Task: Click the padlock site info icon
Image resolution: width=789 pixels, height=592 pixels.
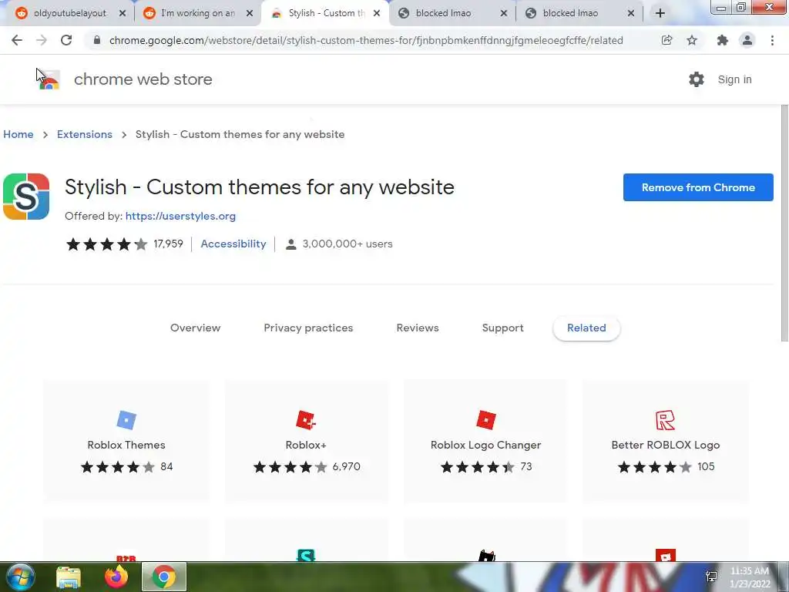Action: coord(96,40)
